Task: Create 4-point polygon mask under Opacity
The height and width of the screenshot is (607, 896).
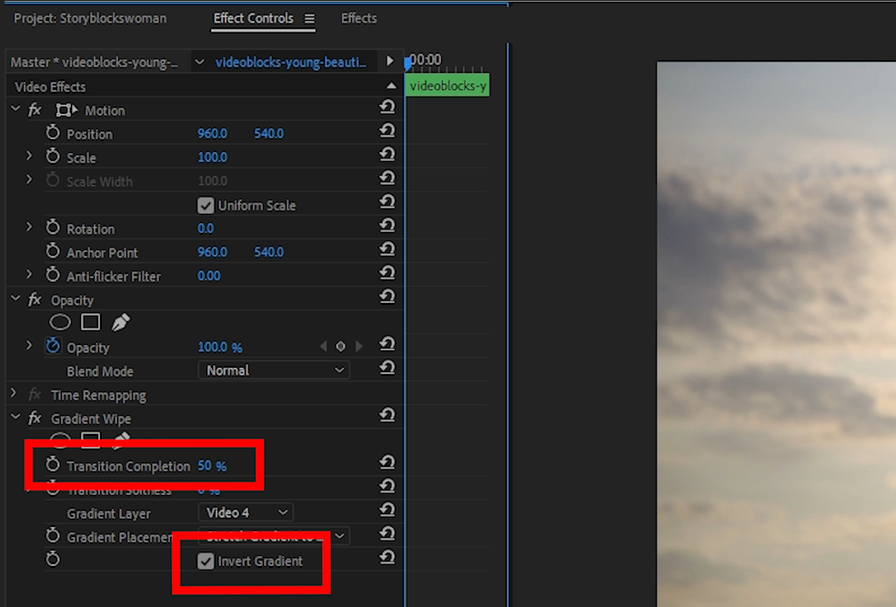Action: (x=90, y=322)
